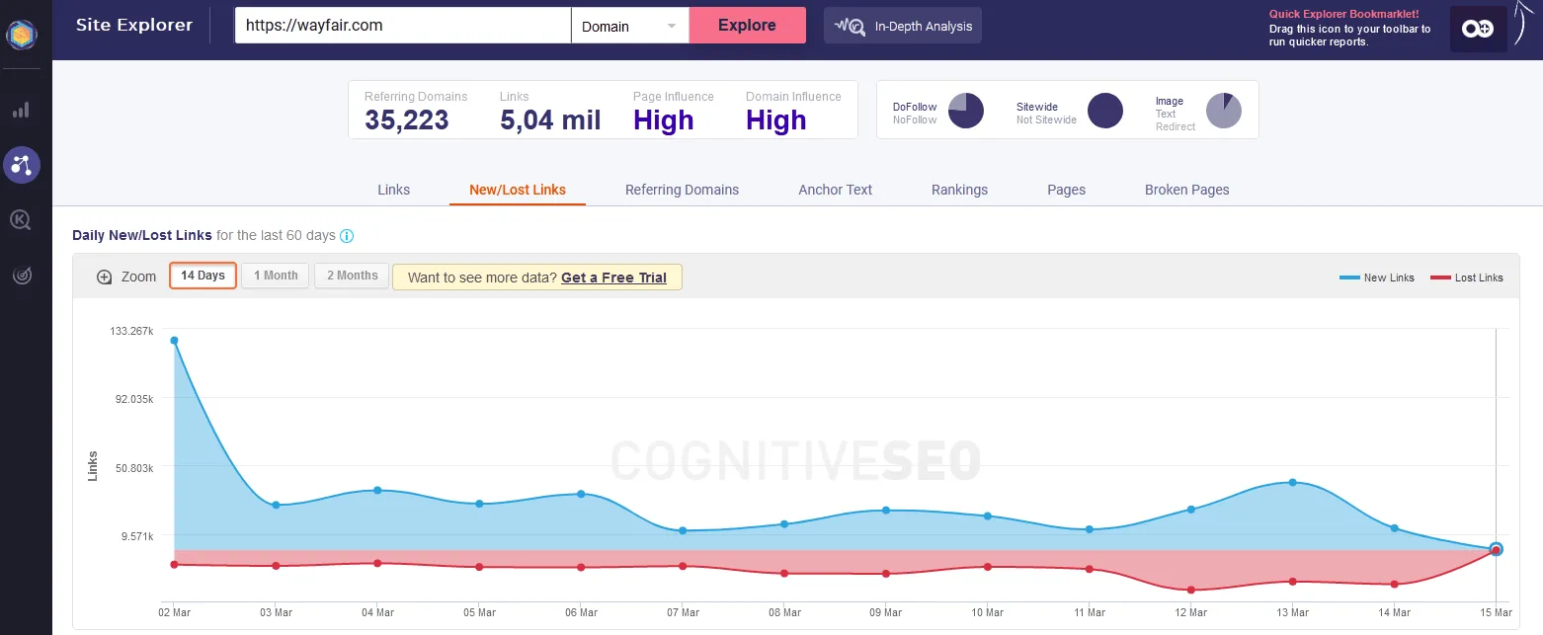Select the Site Explorer nodes sidebar icon
The width and height of the screenshot is (1543, 635).
21,165
